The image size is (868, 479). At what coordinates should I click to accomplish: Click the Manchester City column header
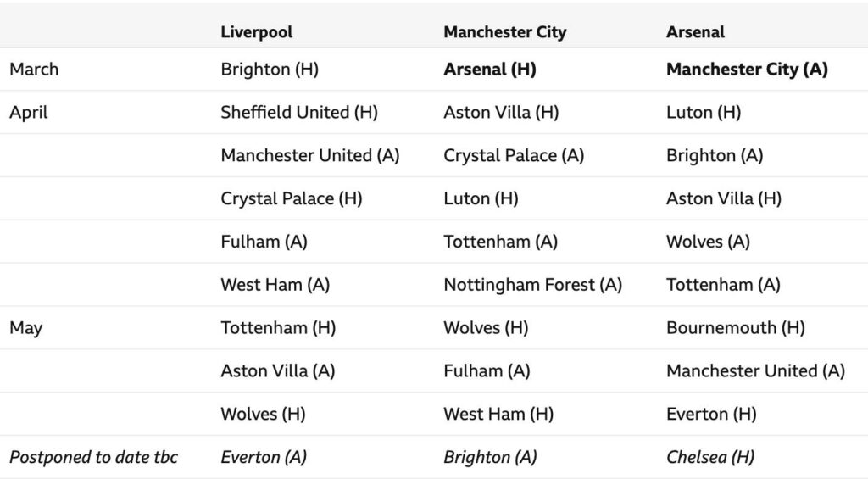coord(504,32)
